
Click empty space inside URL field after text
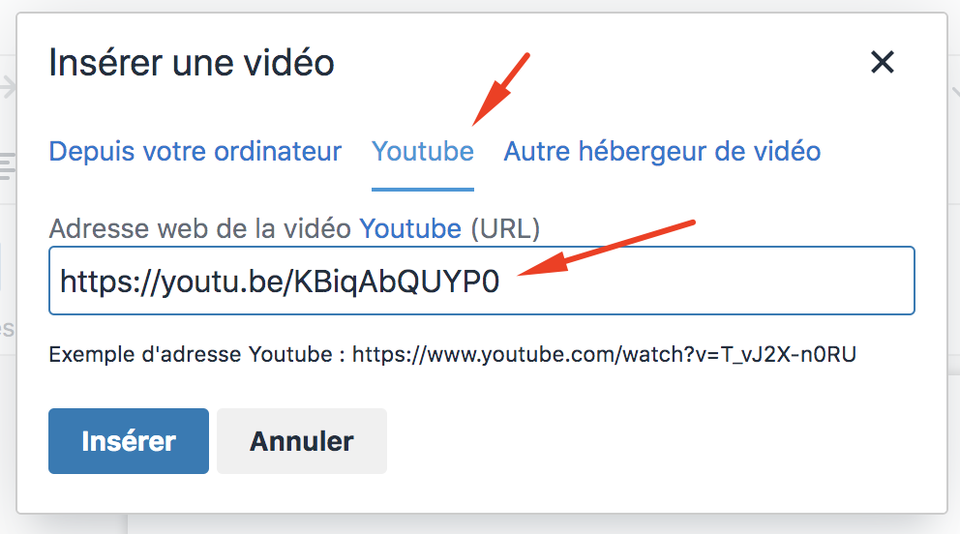point(705,282)
